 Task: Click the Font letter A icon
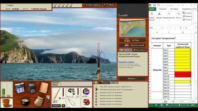[159, 14]
